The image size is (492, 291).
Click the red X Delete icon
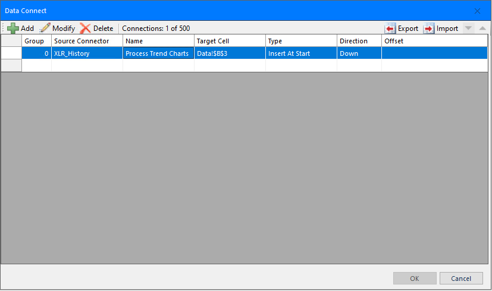(x=85, y=28)
